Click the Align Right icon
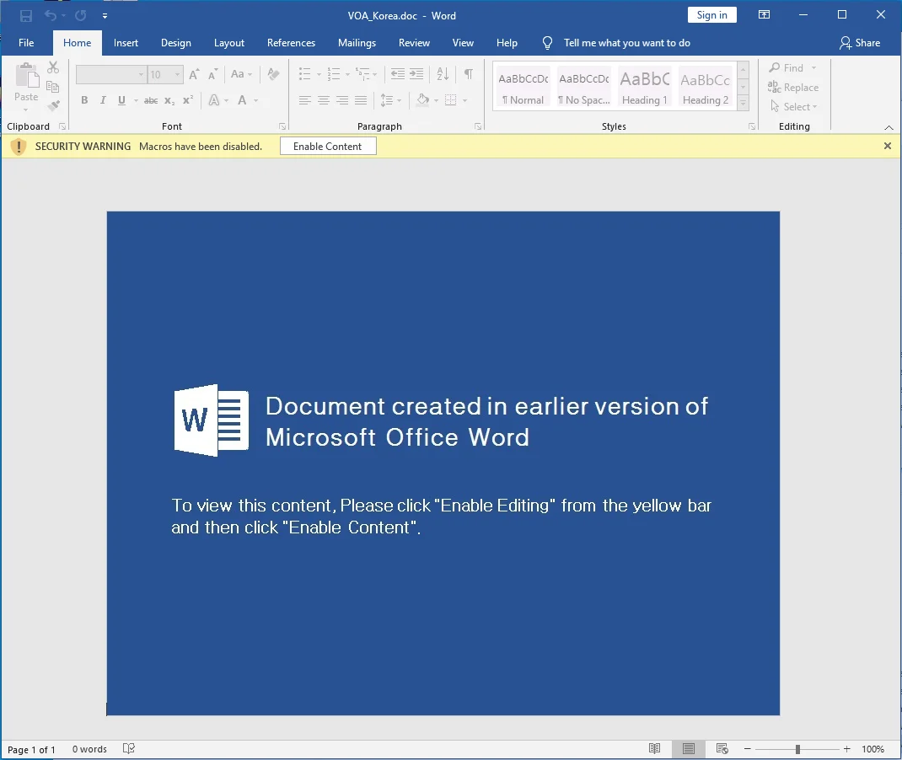902x760 pixels. [x=342, y=100]
